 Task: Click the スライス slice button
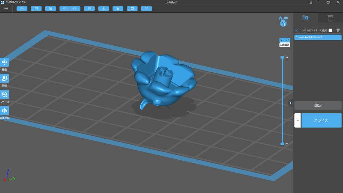[321, 120]
